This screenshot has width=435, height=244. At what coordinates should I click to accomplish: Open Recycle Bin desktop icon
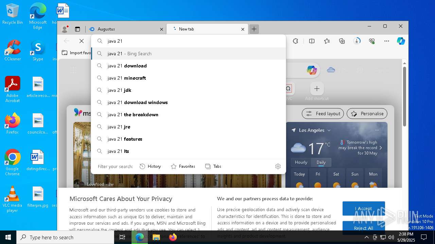pyautogui.click(x=13, y=14)
